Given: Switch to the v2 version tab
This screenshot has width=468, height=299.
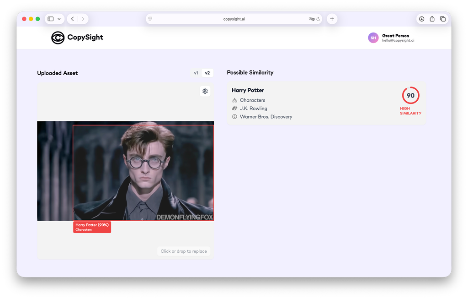Looking at the screenshot, I should (207, 73).
